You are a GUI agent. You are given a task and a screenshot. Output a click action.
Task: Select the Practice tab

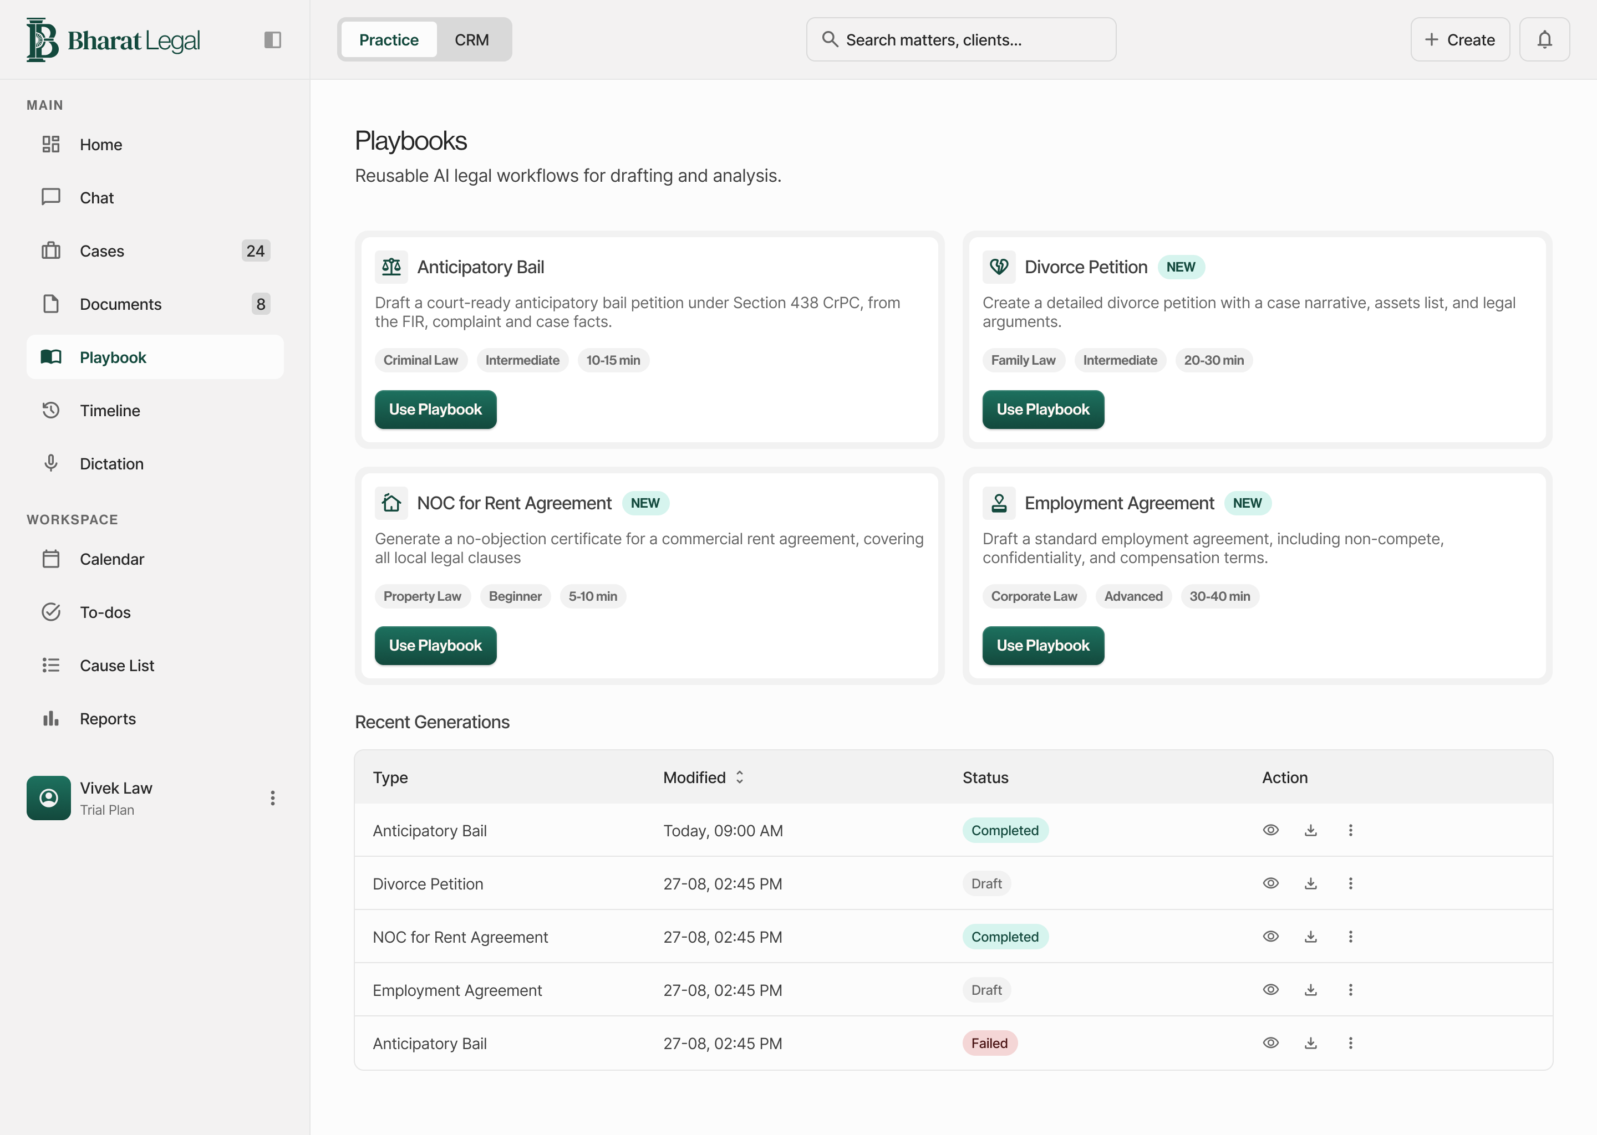[389, 40]
